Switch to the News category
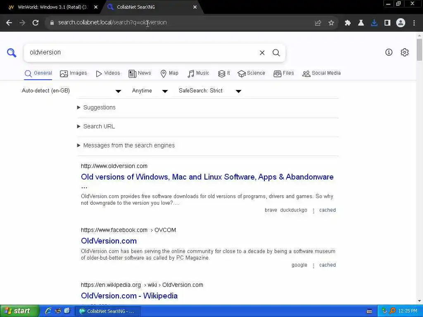423x317 pixels. coord(140,73)
